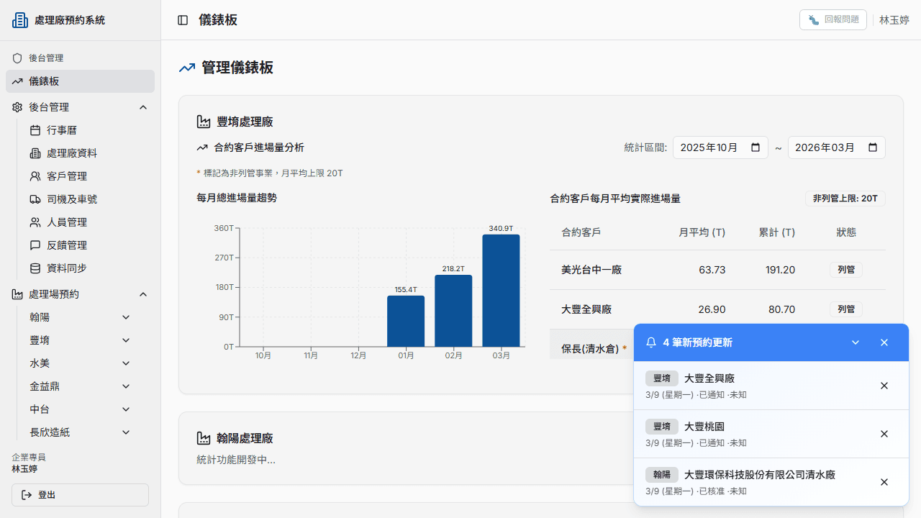The width and height of the screenshot is (921, 518).
Task: Expand the 豐堉 submenu
Action: [x=126, y=340]
